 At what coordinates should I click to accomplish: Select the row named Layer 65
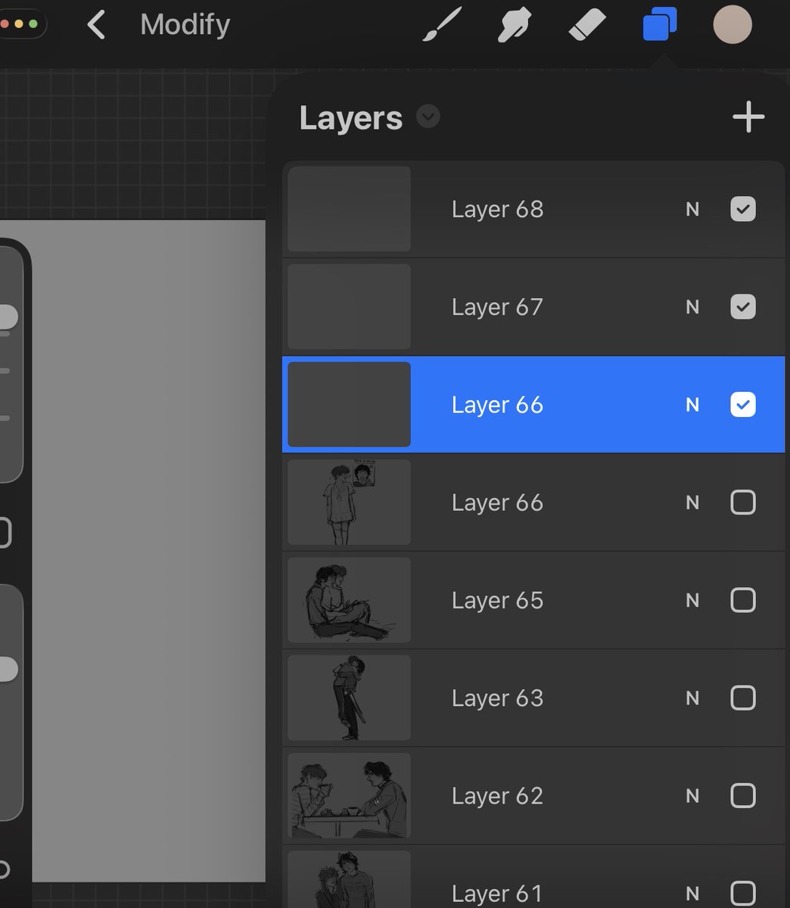[533, 600]
